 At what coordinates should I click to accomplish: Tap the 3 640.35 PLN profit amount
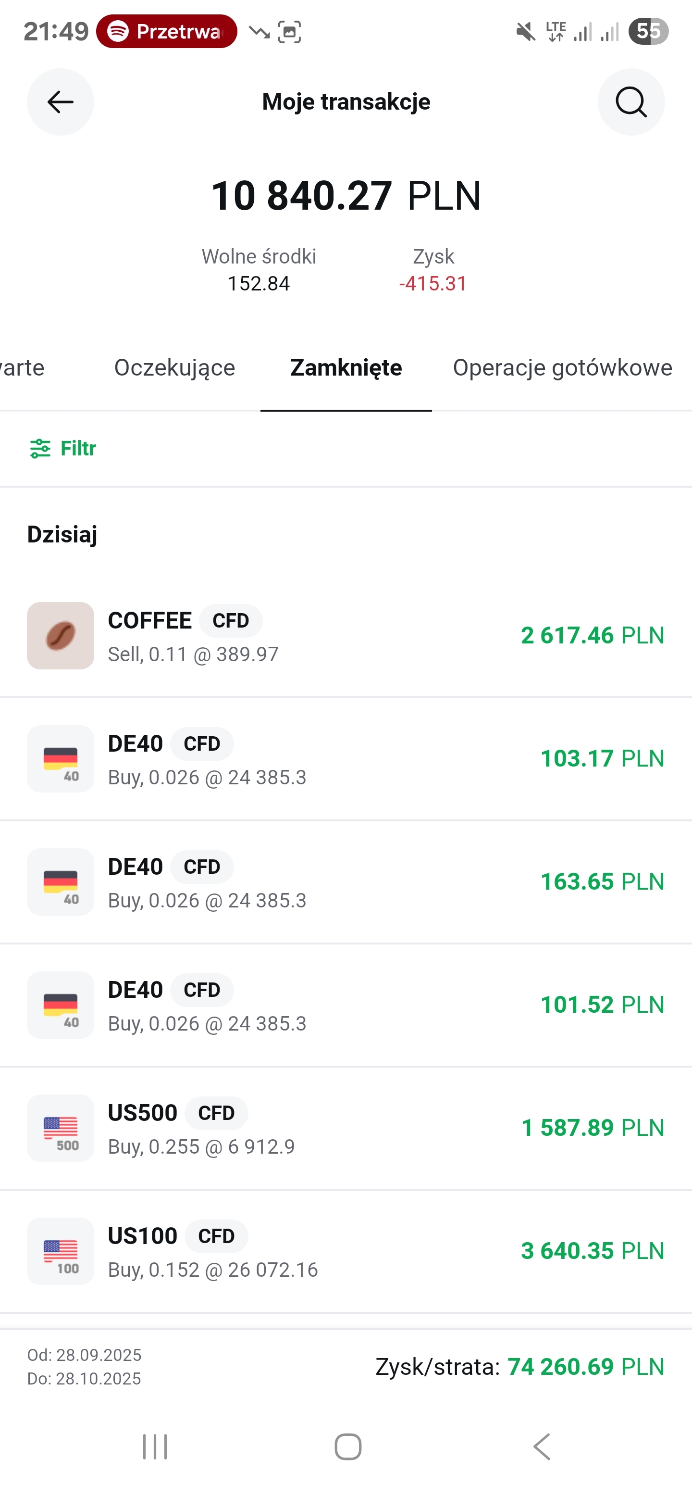click(x=592, y=1251)
